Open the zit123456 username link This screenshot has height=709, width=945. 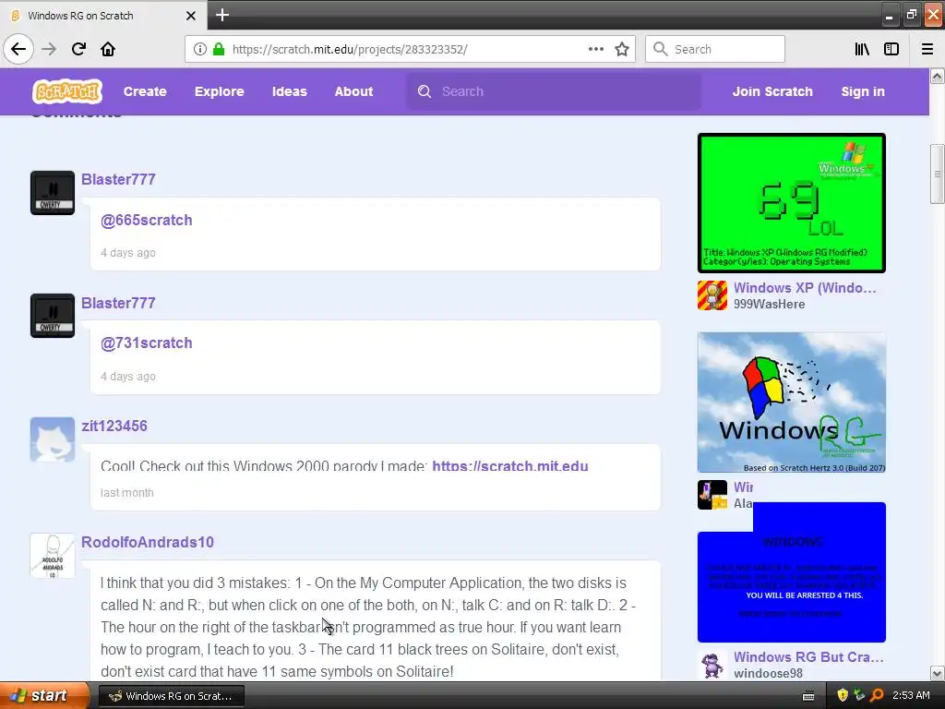[114, 426]
